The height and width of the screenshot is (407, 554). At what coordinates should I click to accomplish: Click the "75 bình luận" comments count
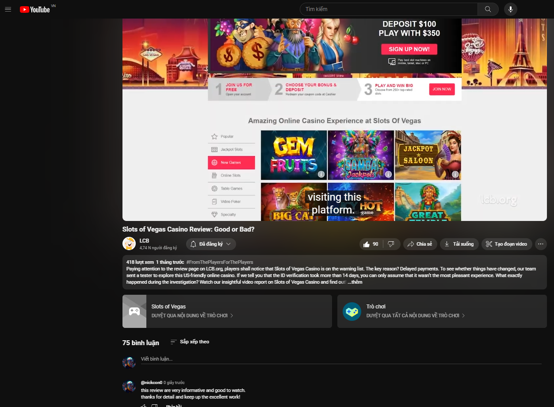[141, 343]
